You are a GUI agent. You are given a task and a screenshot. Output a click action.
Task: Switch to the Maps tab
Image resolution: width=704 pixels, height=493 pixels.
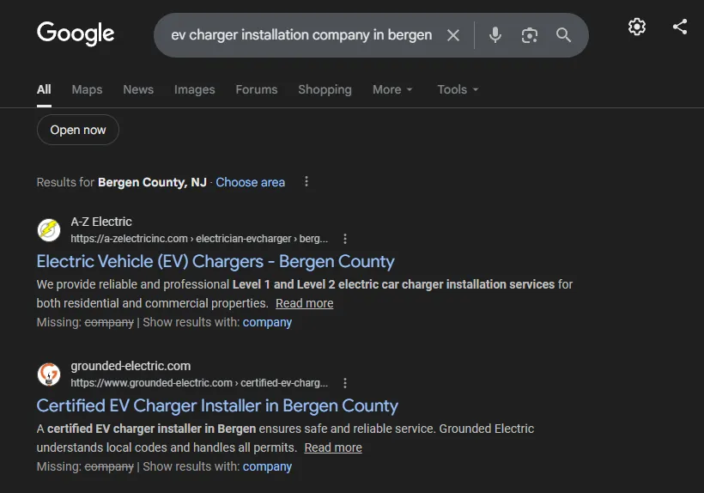tap(87, 89)
